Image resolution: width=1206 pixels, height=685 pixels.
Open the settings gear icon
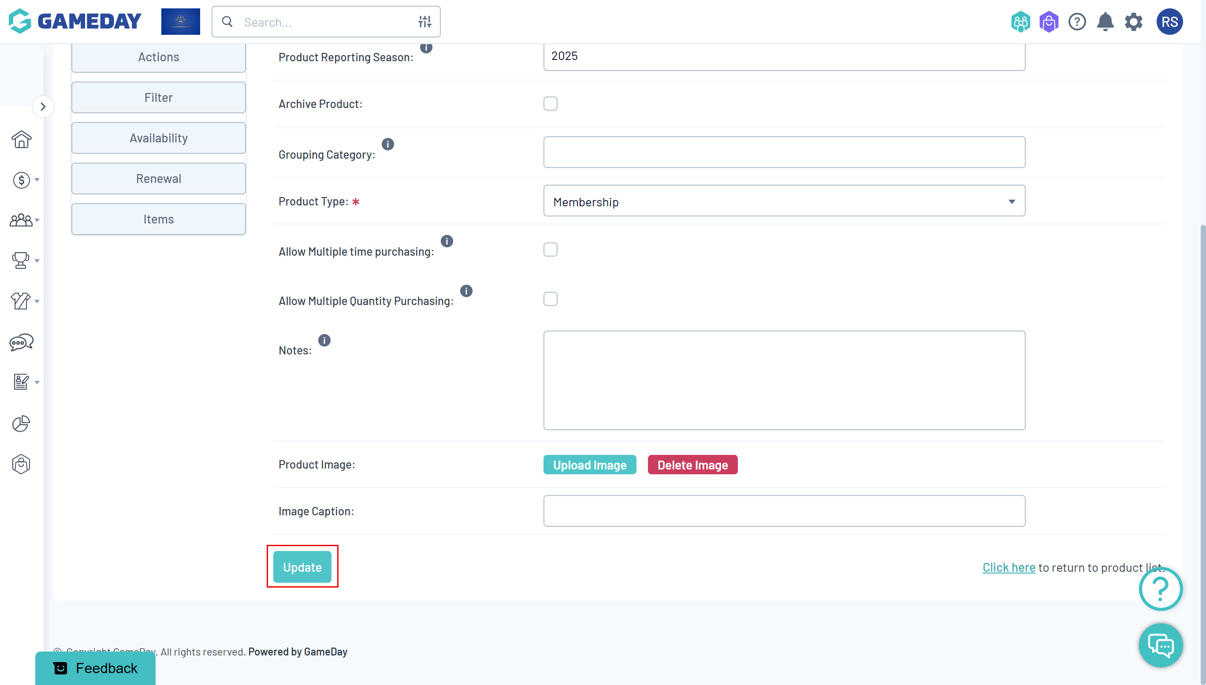1133,22
